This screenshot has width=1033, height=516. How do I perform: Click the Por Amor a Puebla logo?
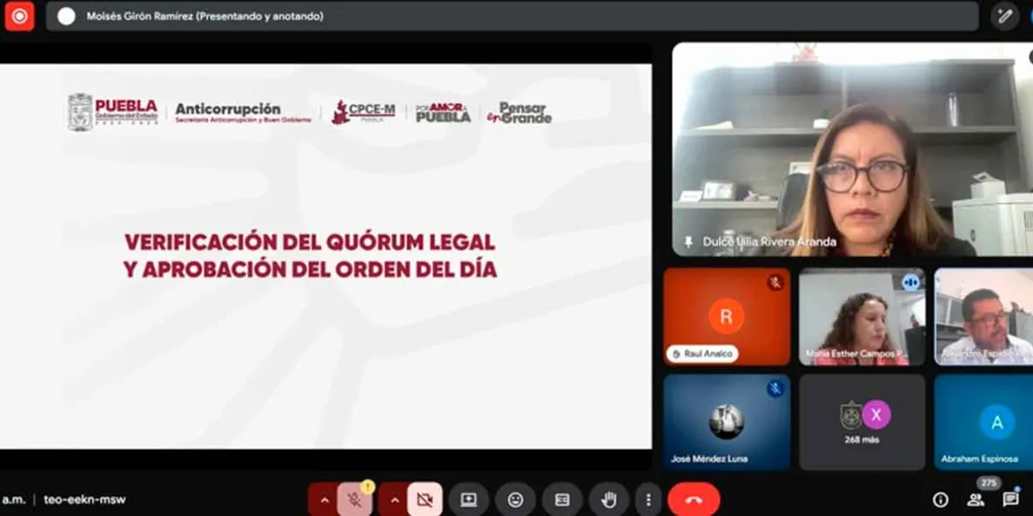click(x=443, y=113)
